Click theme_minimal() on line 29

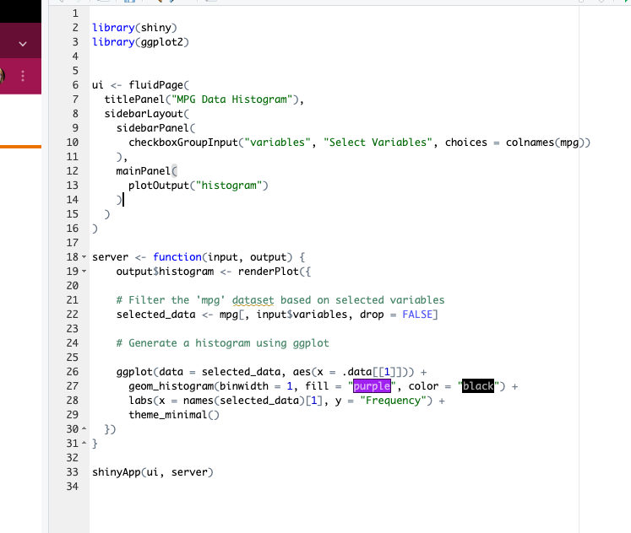174,415
